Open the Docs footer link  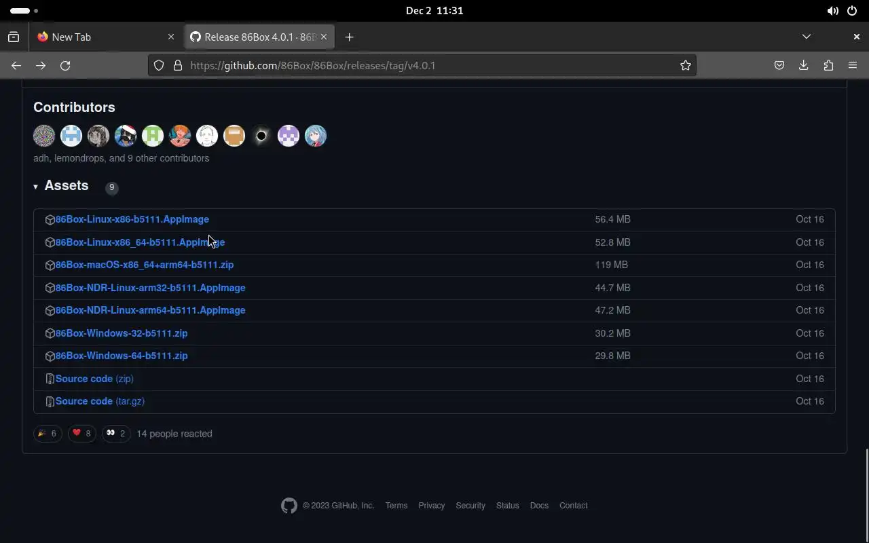pyautogui.click(x=539, y=506)
